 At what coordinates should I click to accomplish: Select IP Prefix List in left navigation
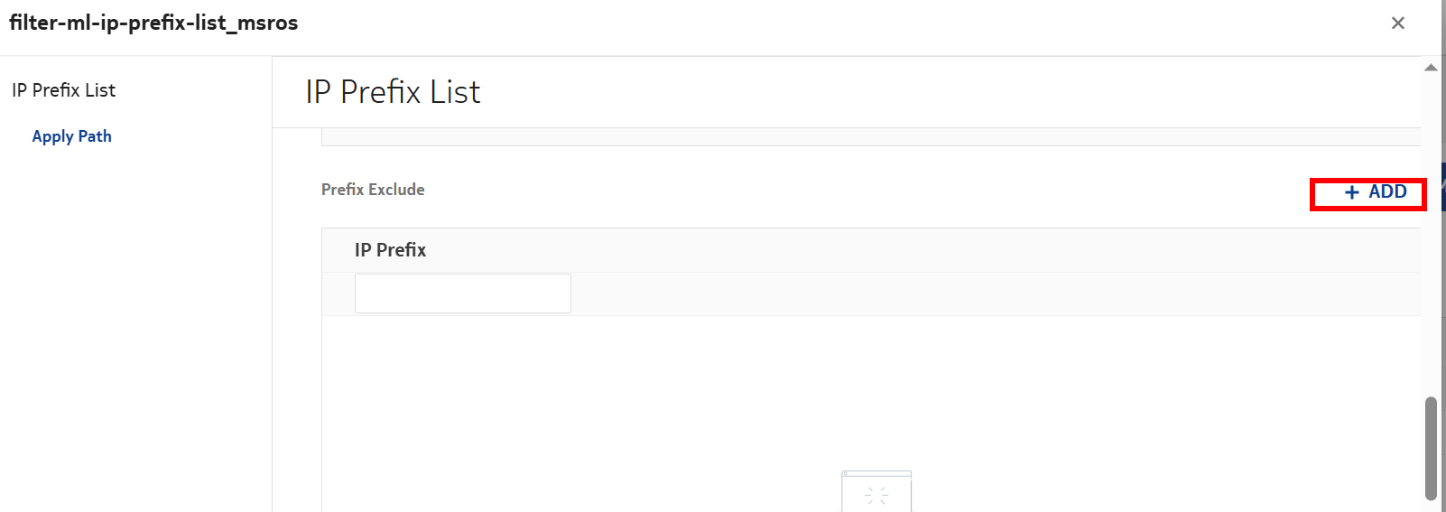63,90
